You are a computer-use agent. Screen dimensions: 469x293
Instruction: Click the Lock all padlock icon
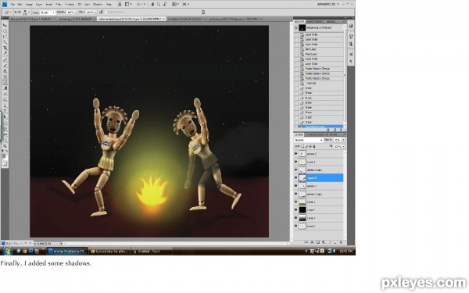313,147
